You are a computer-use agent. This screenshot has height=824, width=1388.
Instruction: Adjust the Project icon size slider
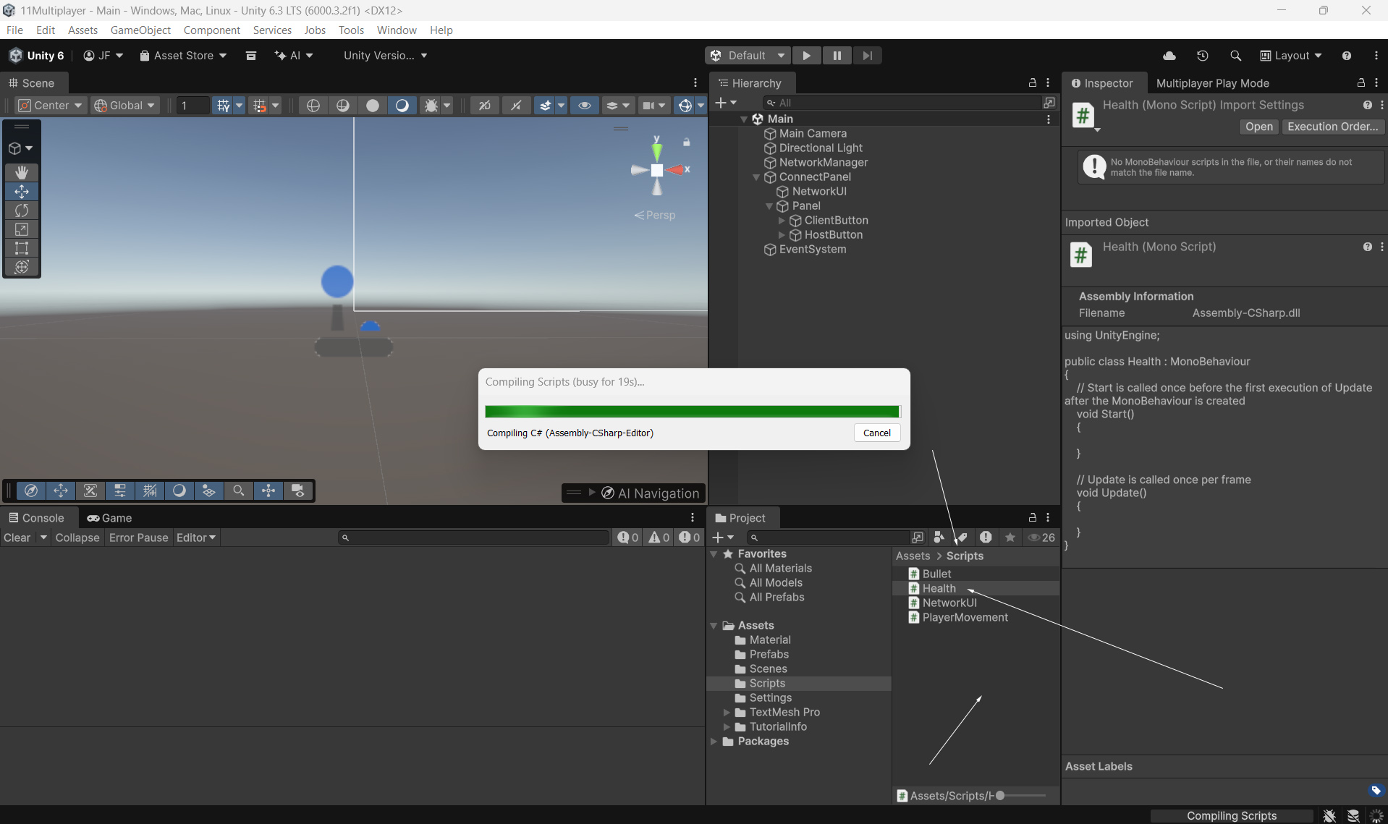tap(1000, 796)
